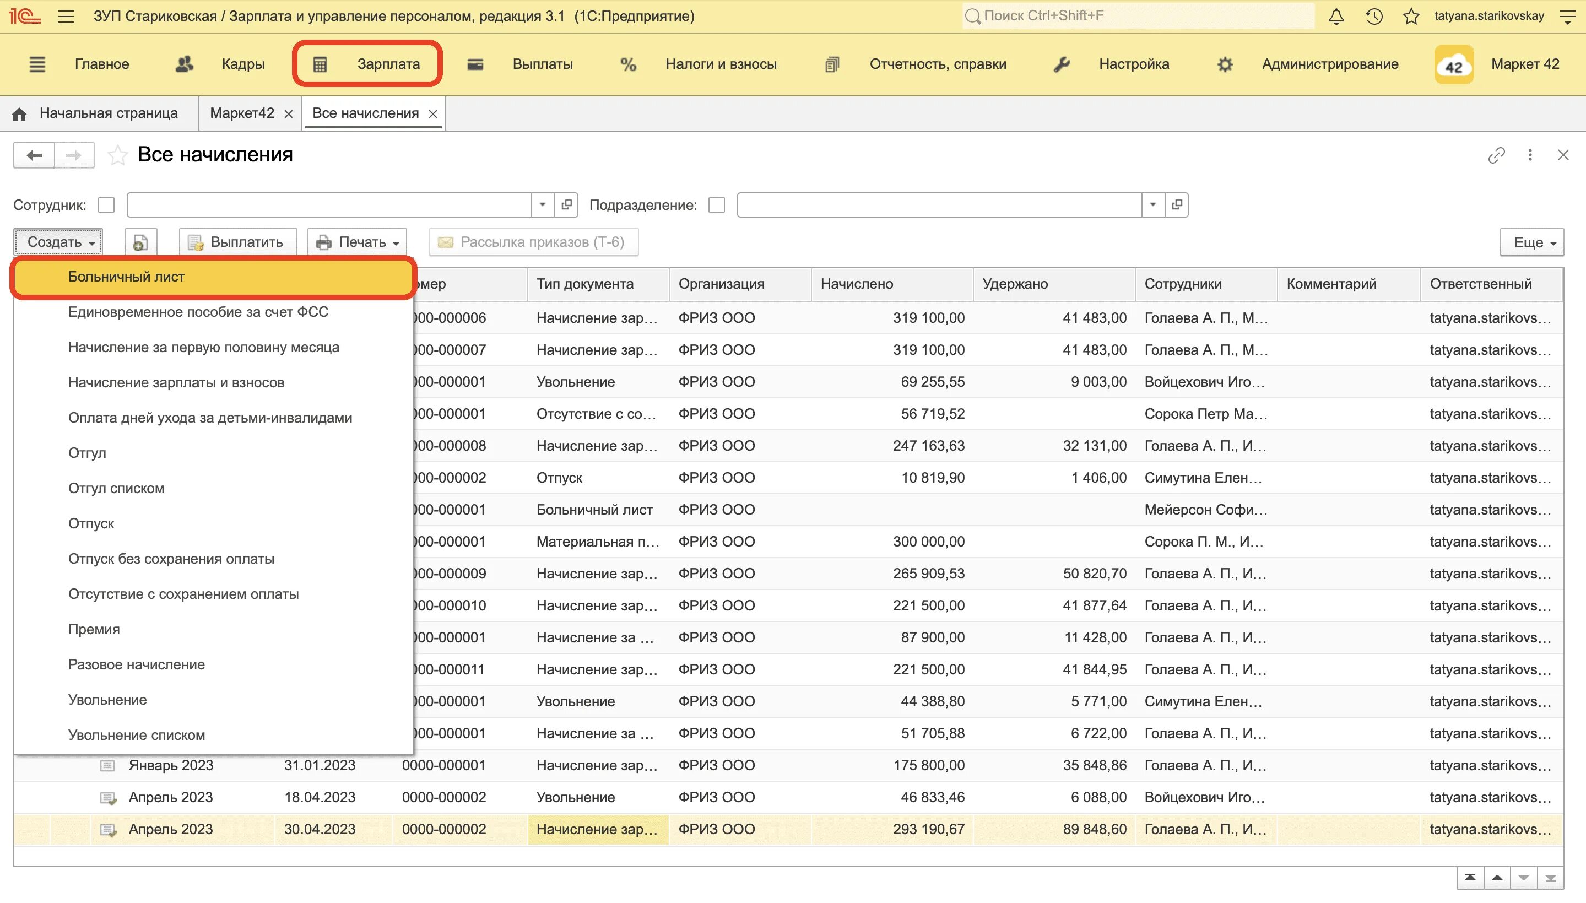The image size is (1586, 903).
Task: Select the row with 293 190,67 accrued
Action: coord(788,830)
